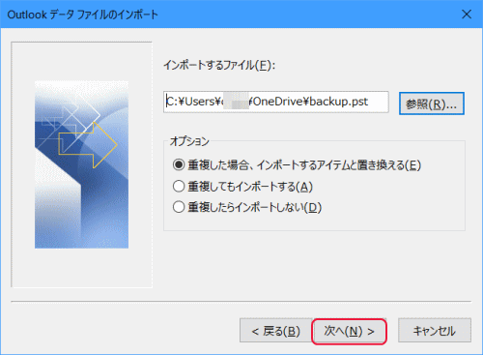The width and height of the screenshot is (483, 355).
Task: Click the キャンセル button
Action: point(435,331)
